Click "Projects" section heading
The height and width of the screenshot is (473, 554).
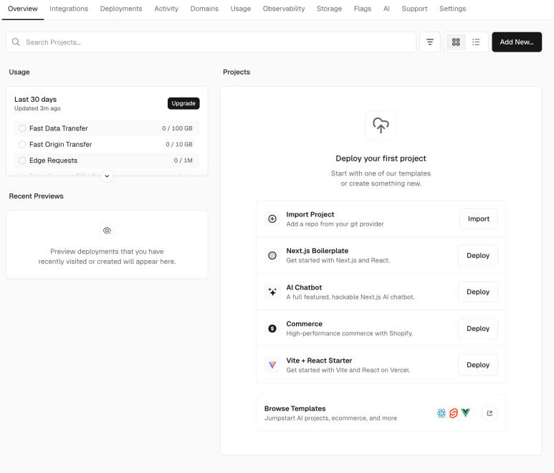(x=237, y=72)
